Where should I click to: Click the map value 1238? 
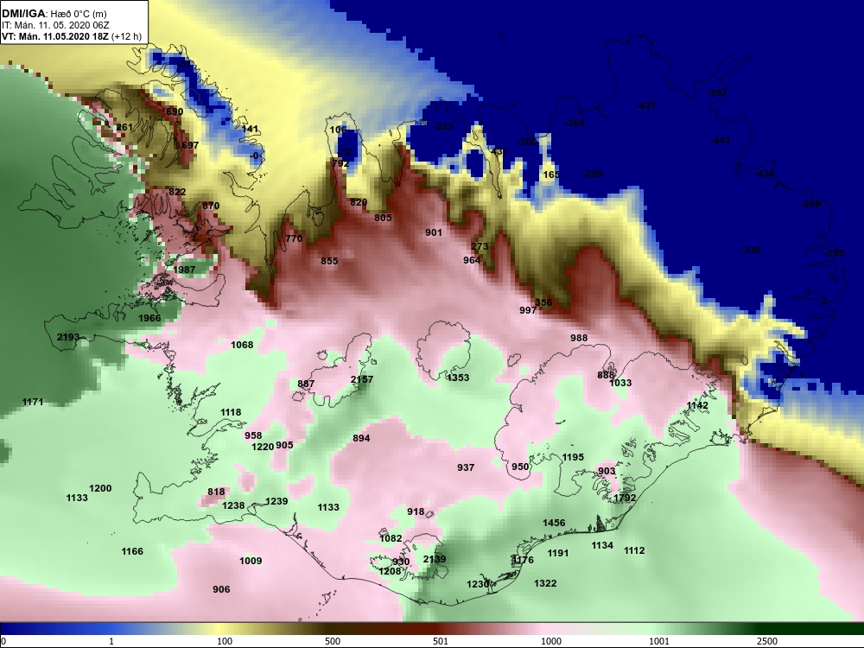[233, 505]
